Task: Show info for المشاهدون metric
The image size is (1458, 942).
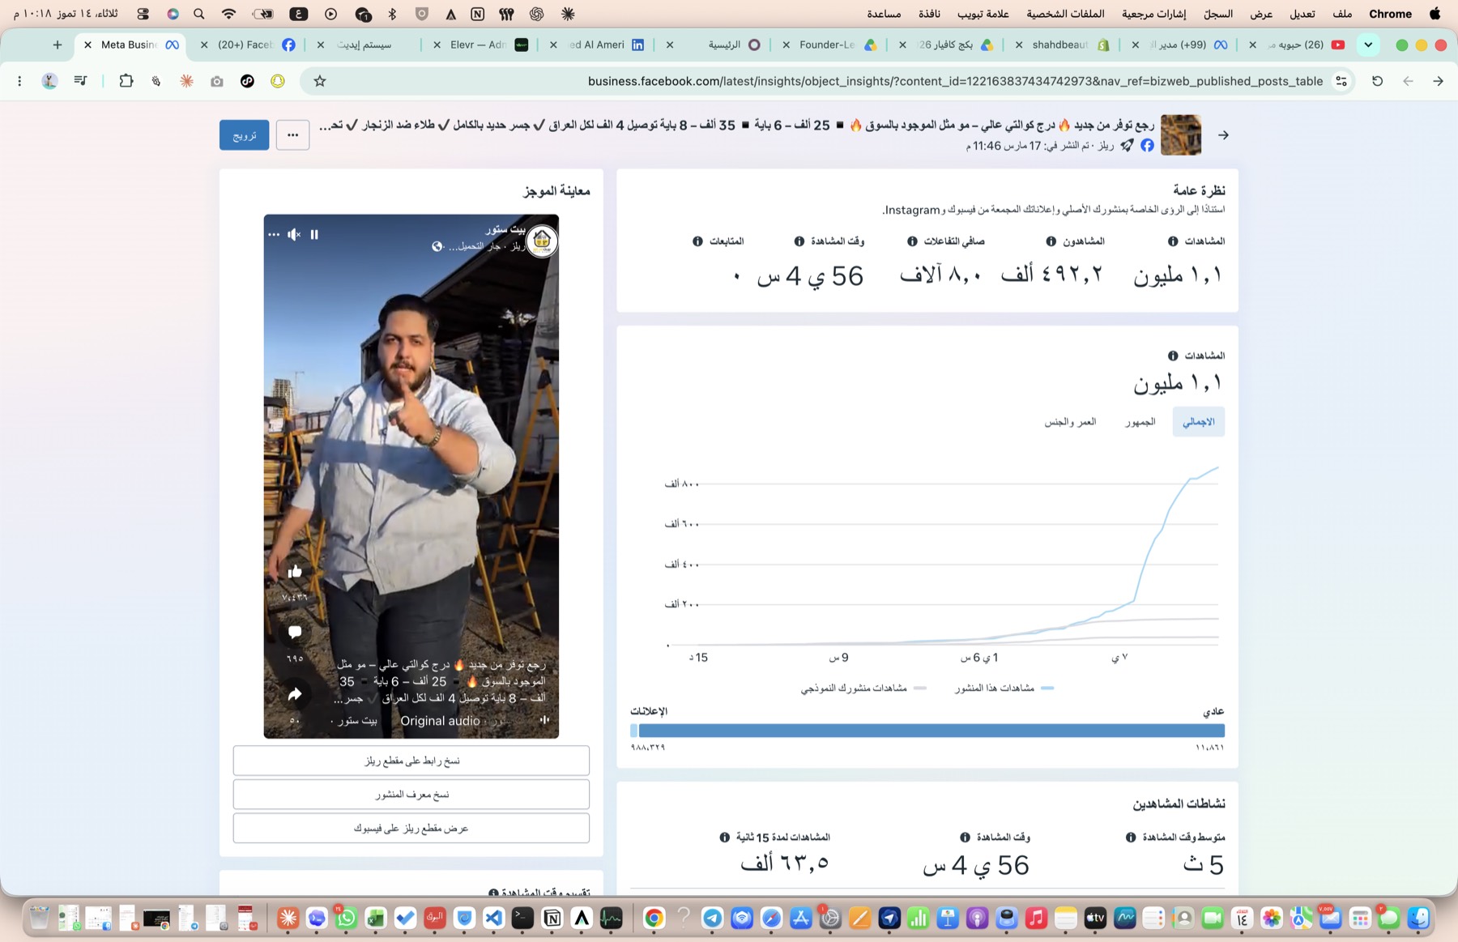Action: [x=1051, y=241]
